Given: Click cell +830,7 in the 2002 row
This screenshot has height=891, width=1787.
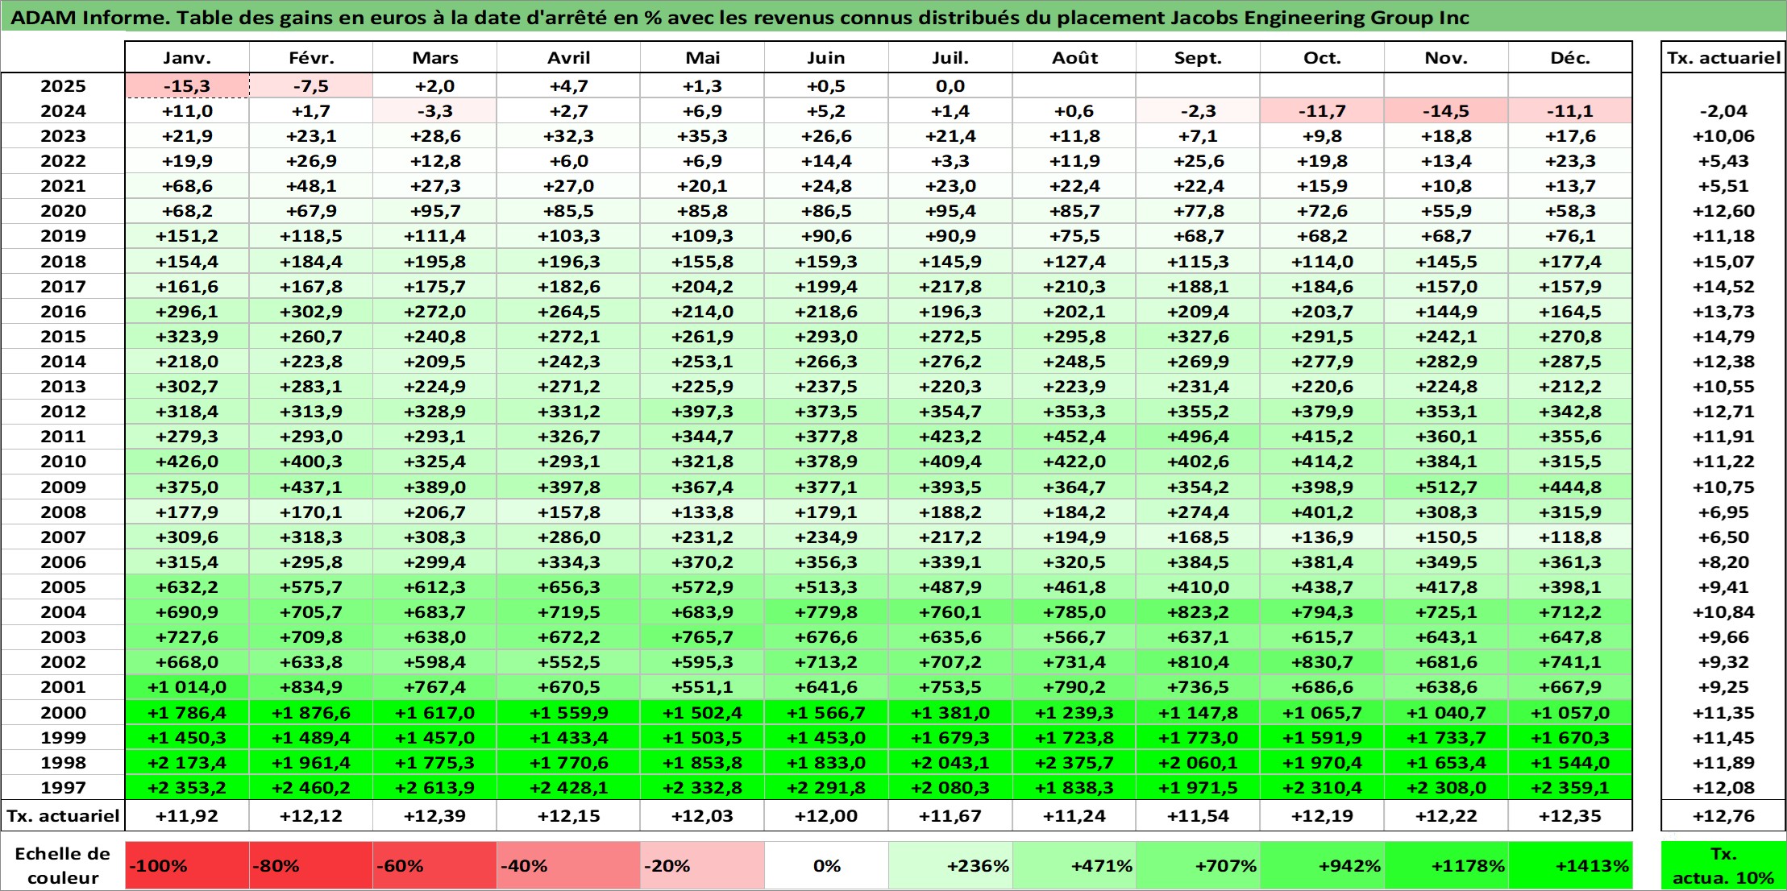Looking at the screenshot, I should 1322,661.
